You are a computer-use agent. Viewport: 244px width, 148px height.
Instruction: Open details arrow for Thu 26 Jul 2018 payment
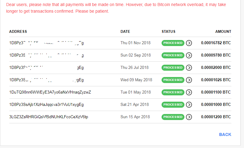coord(189,68)
